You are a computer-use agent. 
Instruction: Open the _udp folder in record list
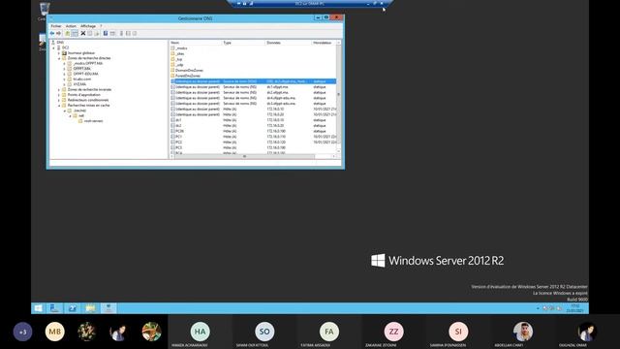177,65
